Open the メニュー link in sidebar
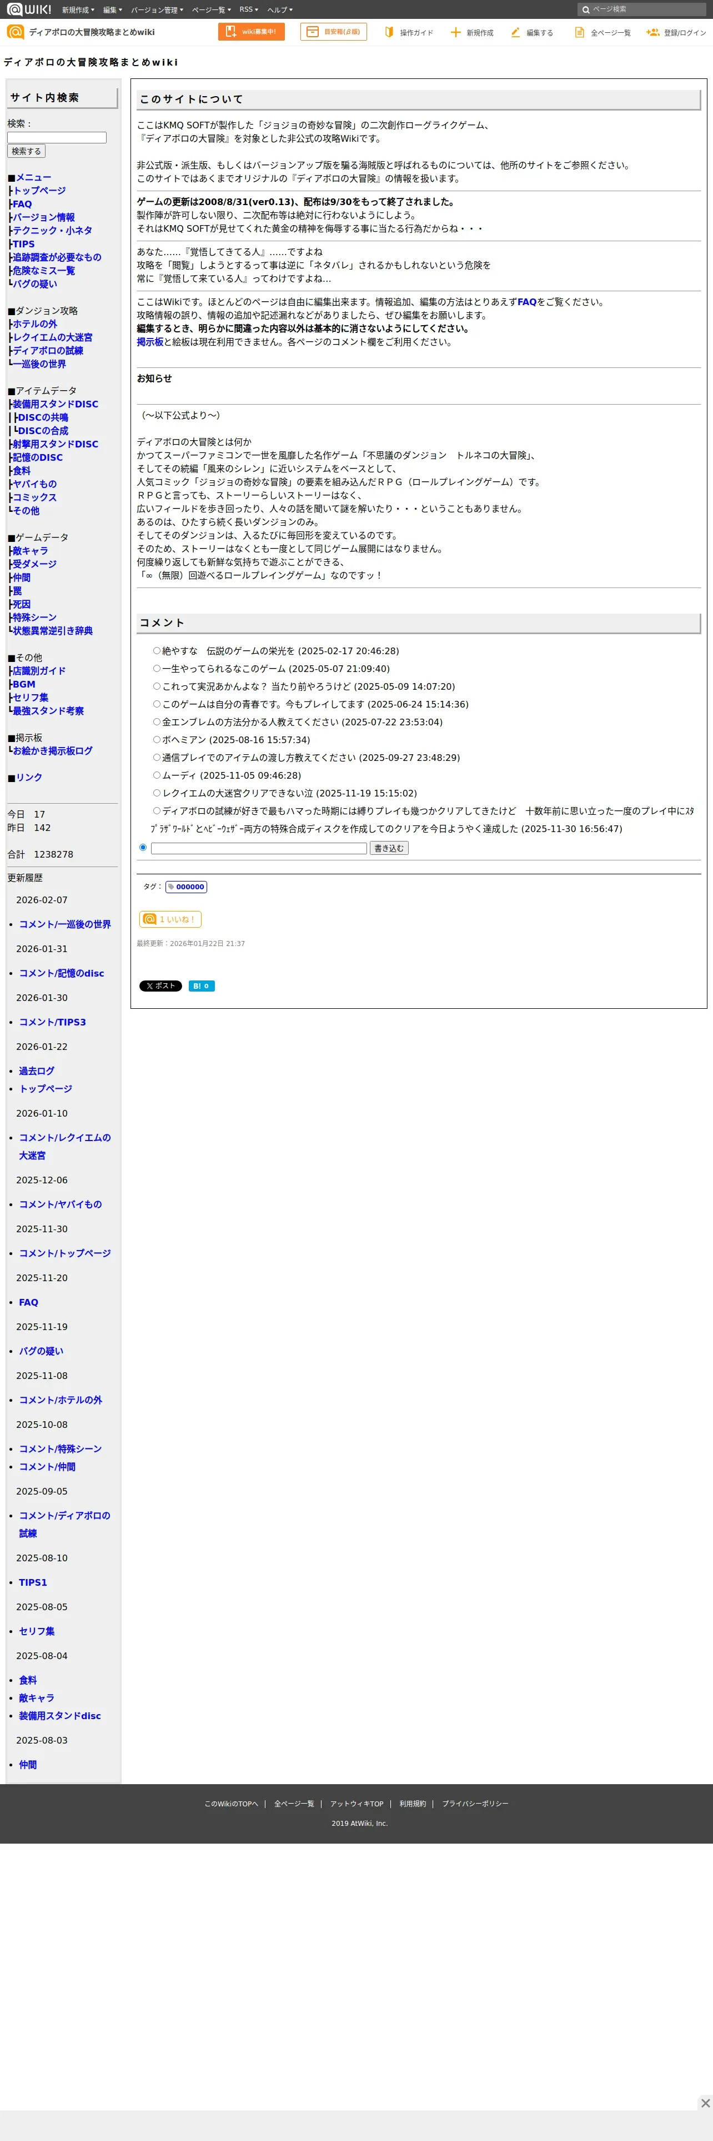Image resolution: width=713 pixels, height=2141 pixels. (33, 178)
